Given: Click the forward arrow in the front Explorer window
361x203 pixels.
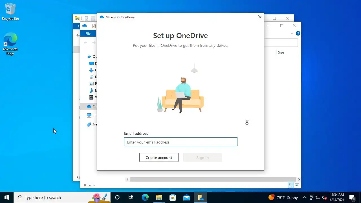Looking at the screenshot, I should point(94,43).
